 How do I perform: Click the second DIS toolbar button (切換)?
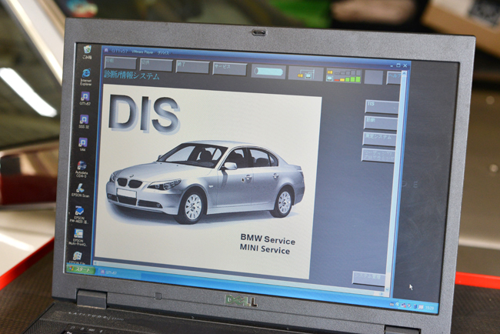click(156, 65)
